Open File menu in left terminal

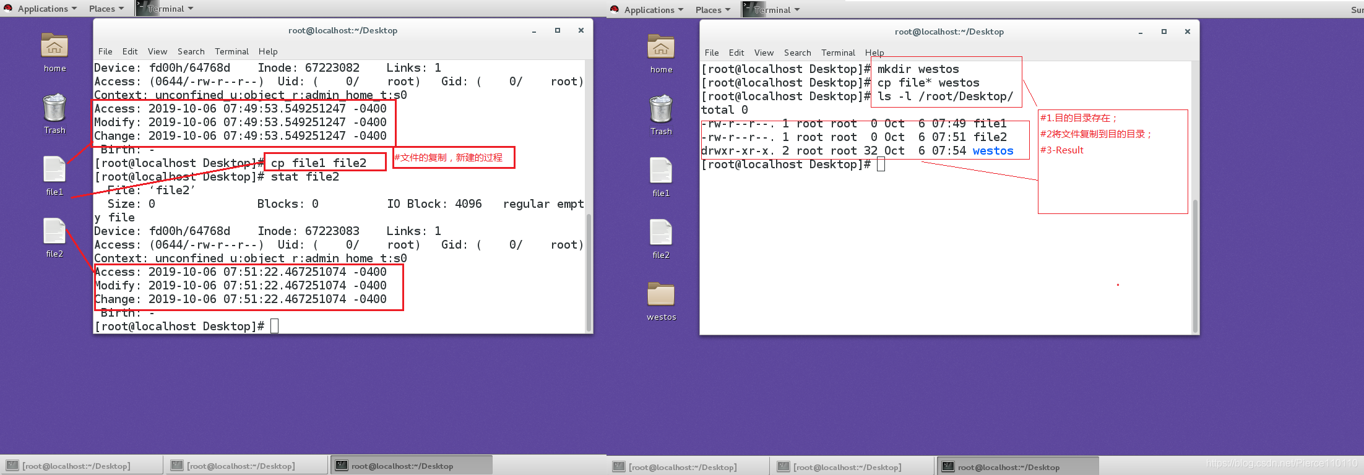click(105, 51)
